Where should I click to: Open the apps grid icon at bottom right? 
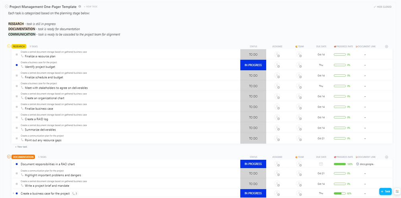click(397, 192)
